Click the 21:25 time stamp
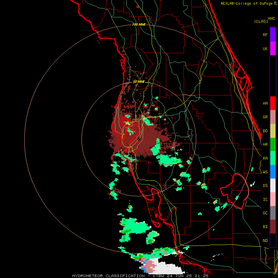The width and height of the screenshot is (278, 278). 202,276
